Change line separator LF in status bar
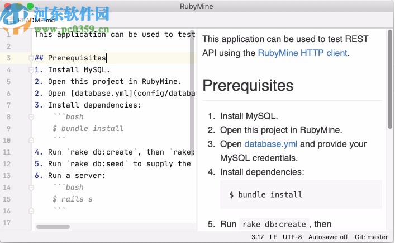Screen dimensions: 395x243 coord(273,237)
